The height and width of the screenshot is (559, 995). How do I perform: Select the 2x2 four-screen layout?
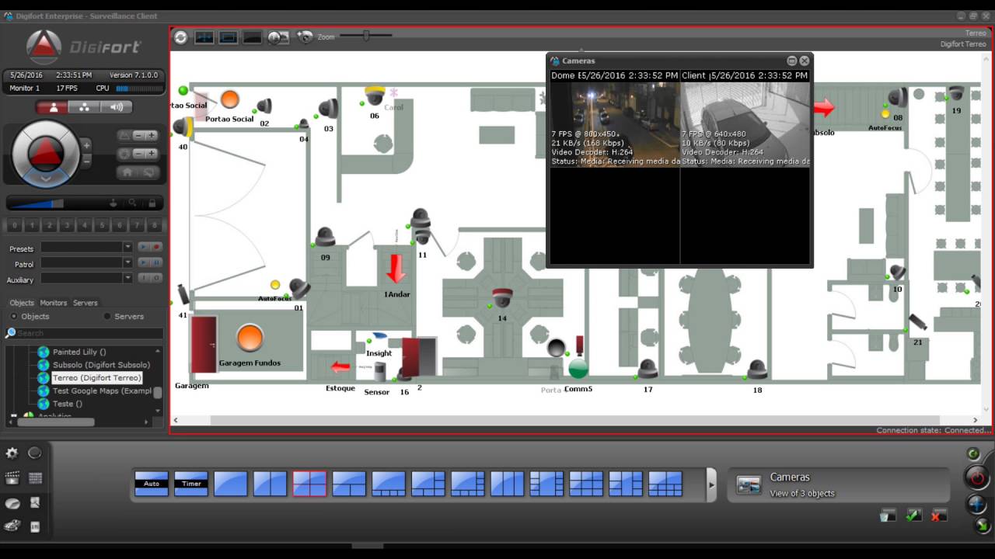pos(309,484)
